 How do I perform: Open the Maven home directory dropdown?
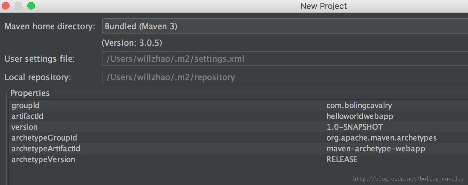click(284, 26)
